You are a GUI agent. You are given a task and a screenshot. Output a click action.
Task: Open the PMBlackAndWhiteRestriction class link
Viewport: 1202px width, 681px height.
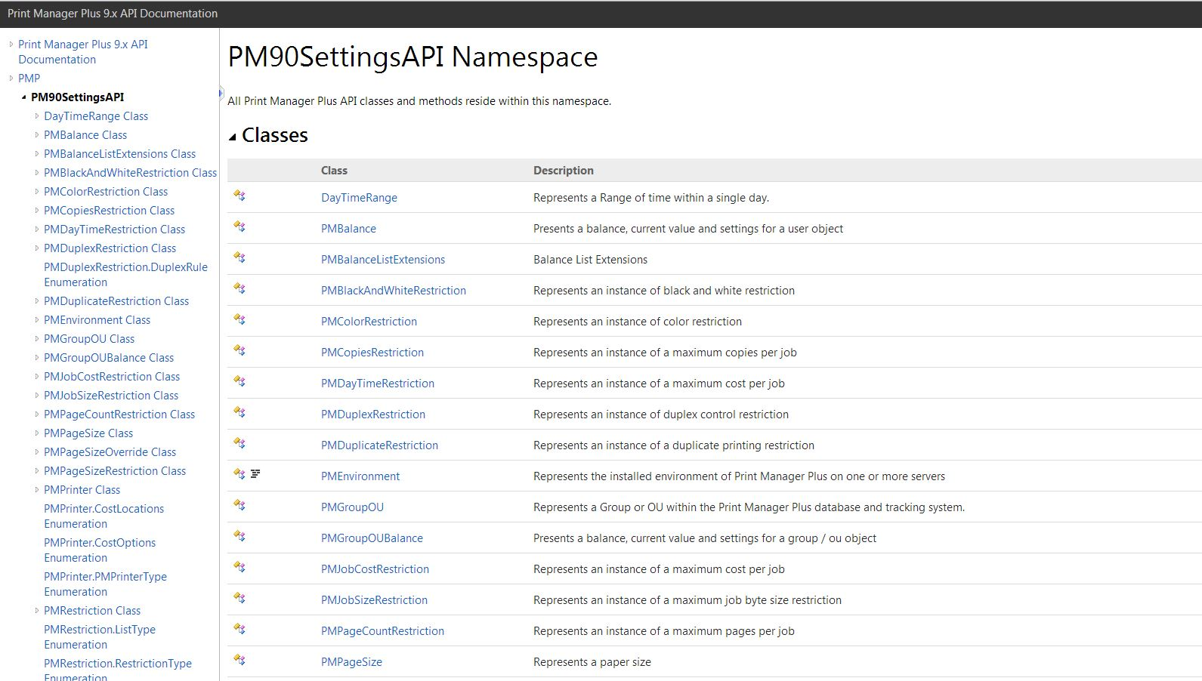(x=393, y=291)
